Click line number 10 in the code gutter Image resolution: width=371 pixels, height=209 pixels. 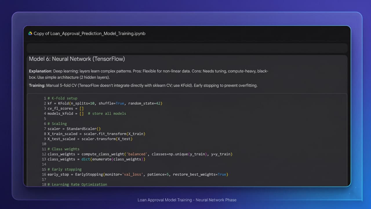tap(44, 144)
